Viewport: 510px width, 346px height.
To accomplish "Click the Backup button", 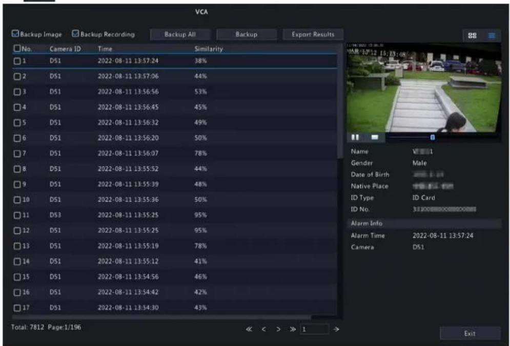I will (x=247, y=34).
